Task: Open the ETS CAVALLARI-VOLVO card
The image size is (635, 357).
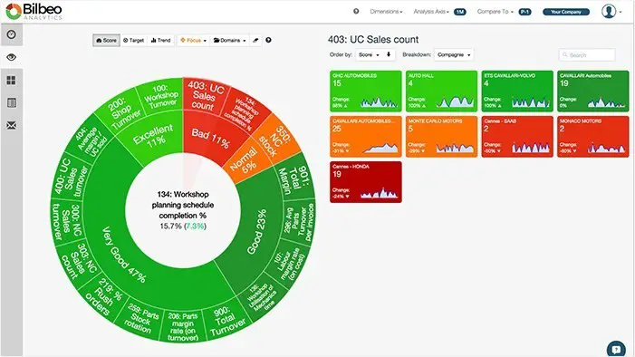Action: [x=517, y=92]
